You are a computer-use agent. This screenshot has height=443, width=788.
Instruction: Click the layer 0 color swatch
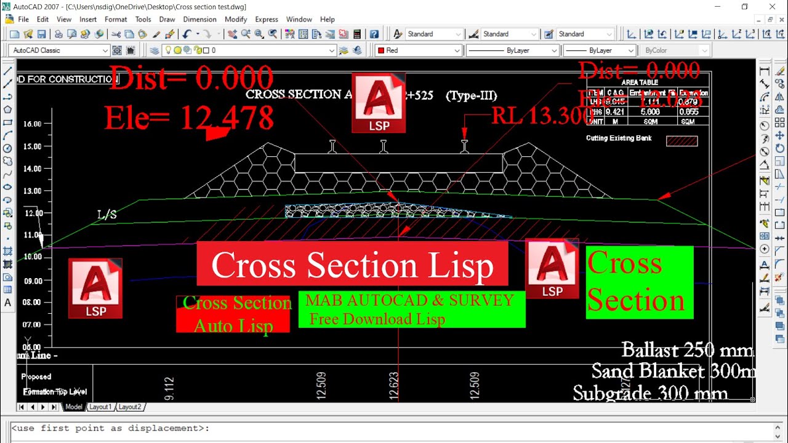pos(206,50)
